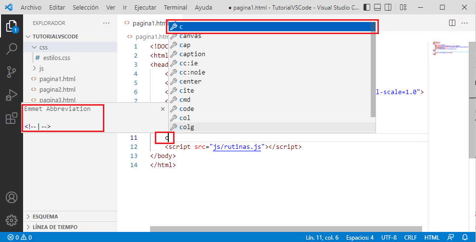Image resolution: width=476 pixels, height=242 pixels.
Task: Open the Customize Layout icon
Action: point(403,7)
